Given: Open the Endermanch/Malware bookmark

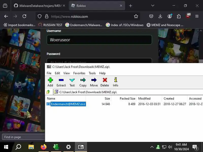Looking at the screenshot, I should pos(84,25).
